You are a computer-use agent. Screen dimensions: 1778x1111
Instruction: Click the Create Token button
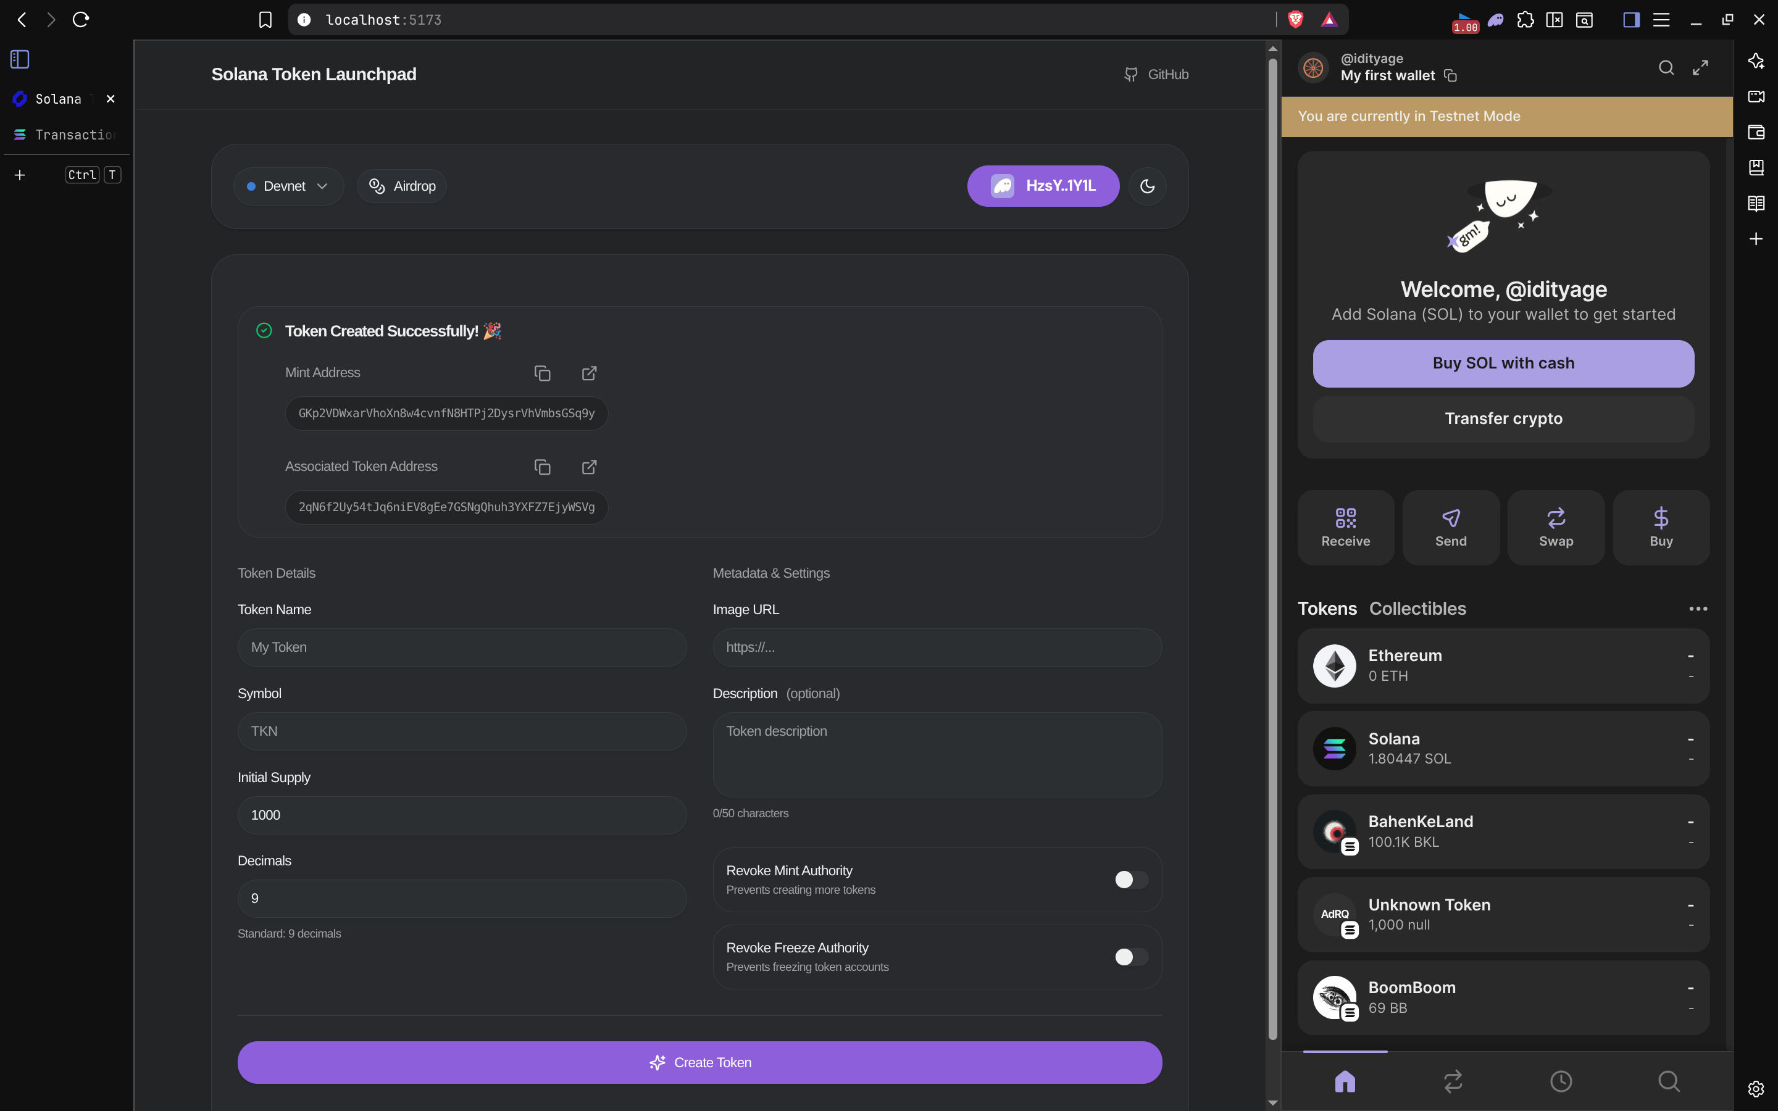699,1062
